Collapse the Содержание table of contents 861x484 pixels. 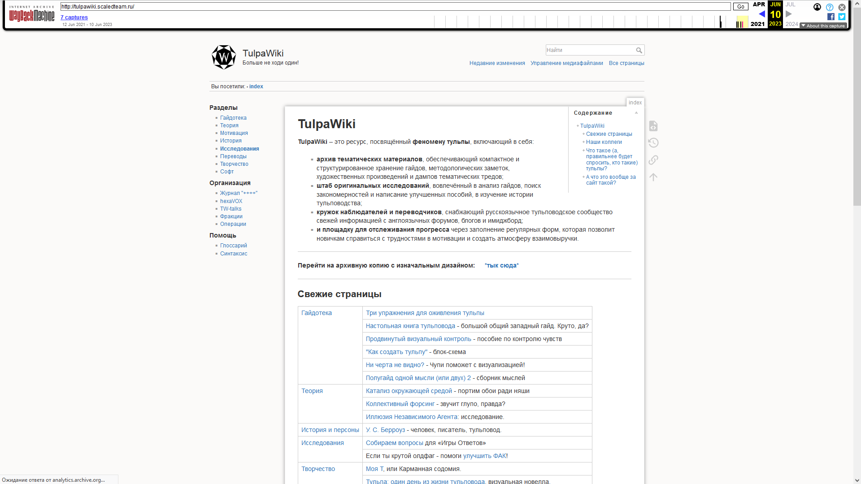pyautogui.click(x=636, y=113)
